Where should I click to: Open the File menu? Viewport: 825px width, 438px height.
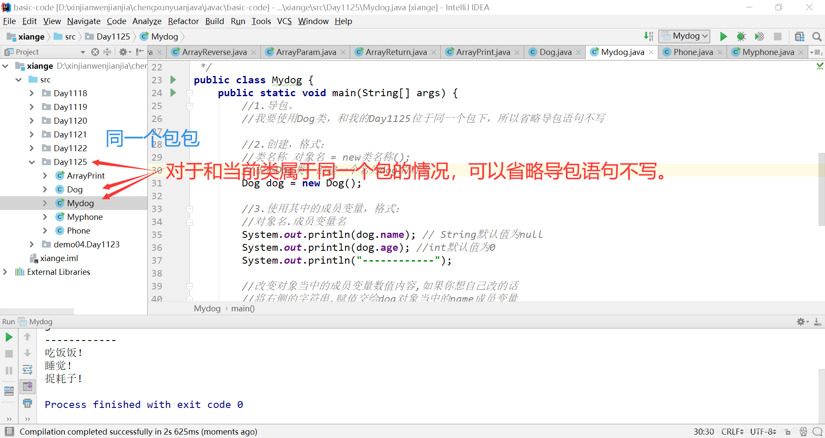pos(9,21)
